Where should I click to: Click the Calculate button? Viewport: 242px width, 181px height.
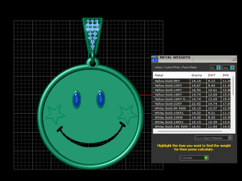point(194,158)
